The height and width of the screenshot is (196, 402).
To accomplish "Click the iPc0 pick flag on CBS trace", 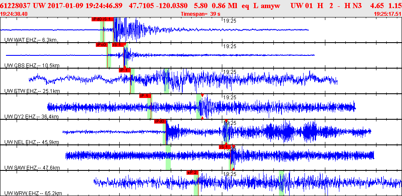I will pos(101,45).
